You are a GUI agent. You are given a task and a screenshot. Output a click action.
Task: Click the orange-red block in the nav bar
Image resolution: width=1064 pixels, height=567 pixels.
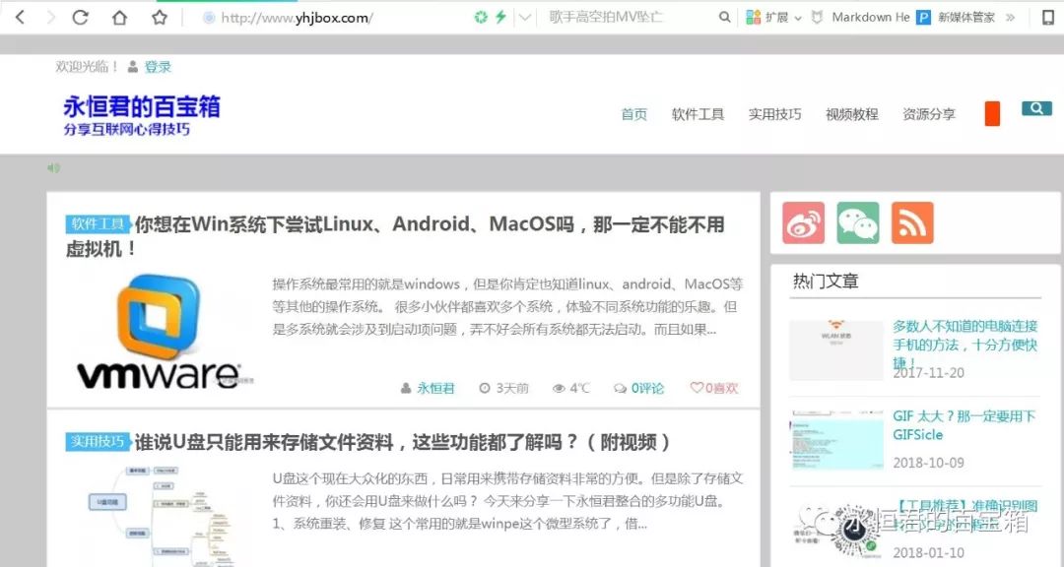pos(992,113)
